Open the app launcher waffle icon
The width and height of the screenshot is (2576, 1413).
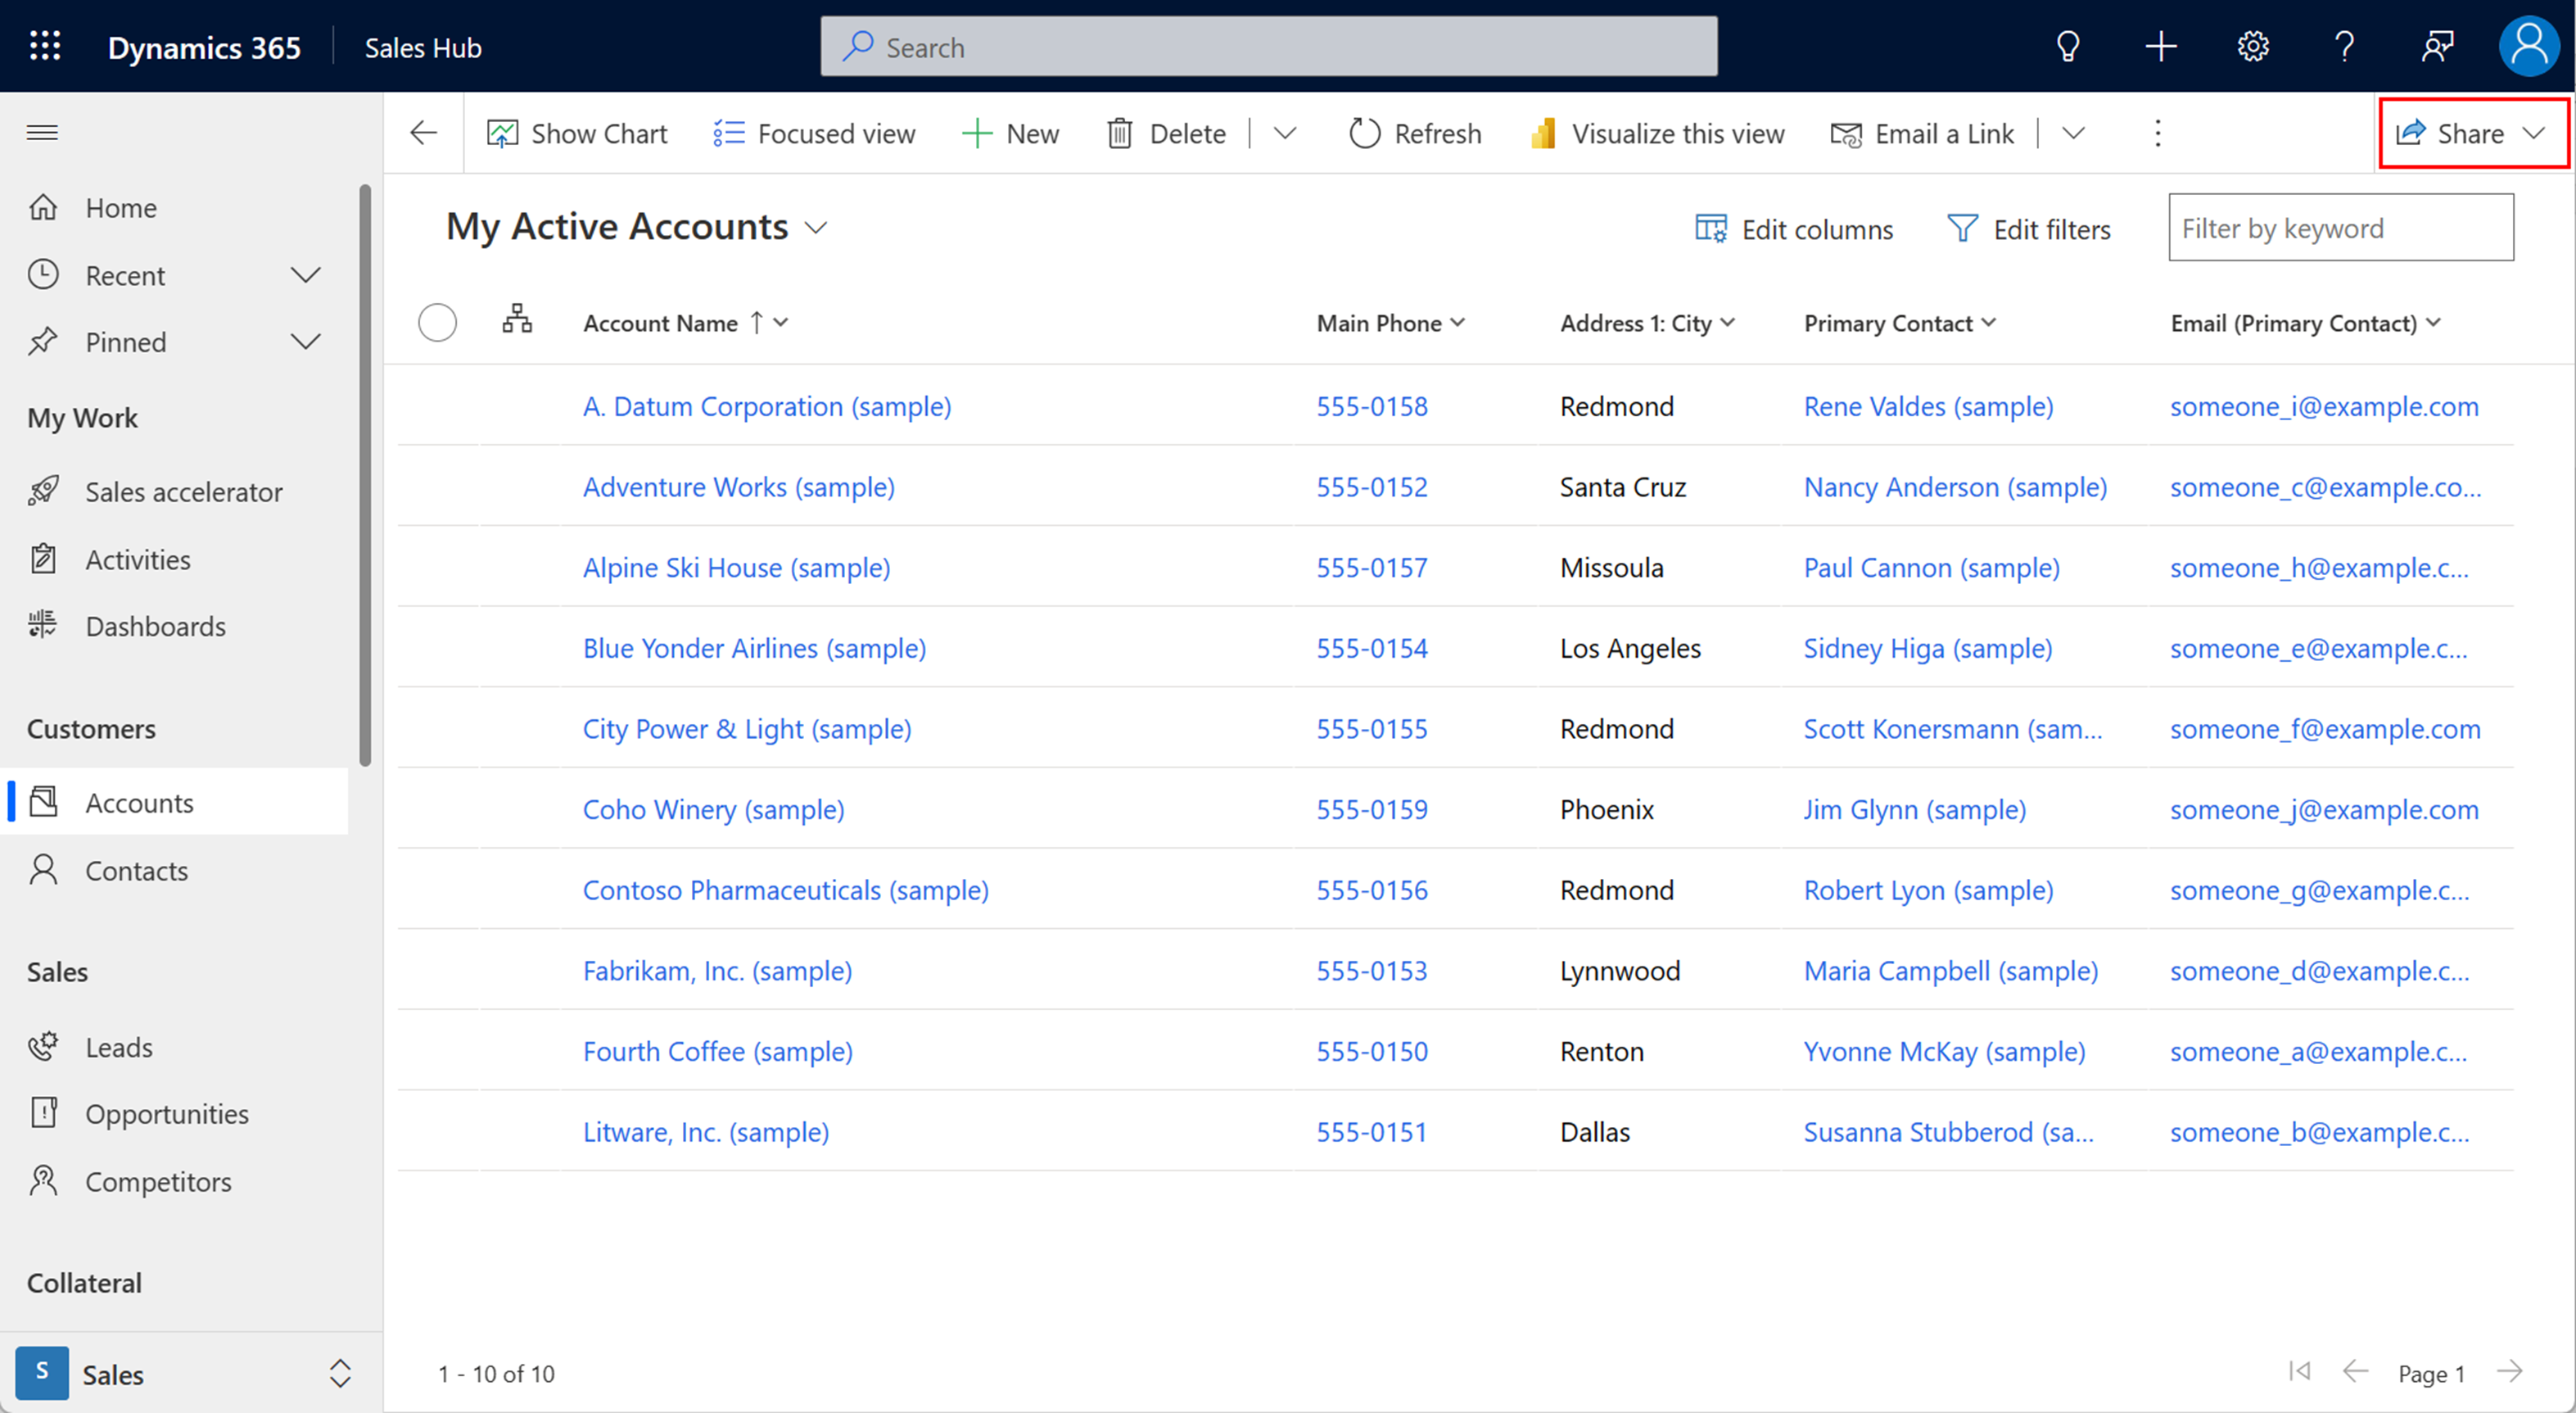click(45, 46)
